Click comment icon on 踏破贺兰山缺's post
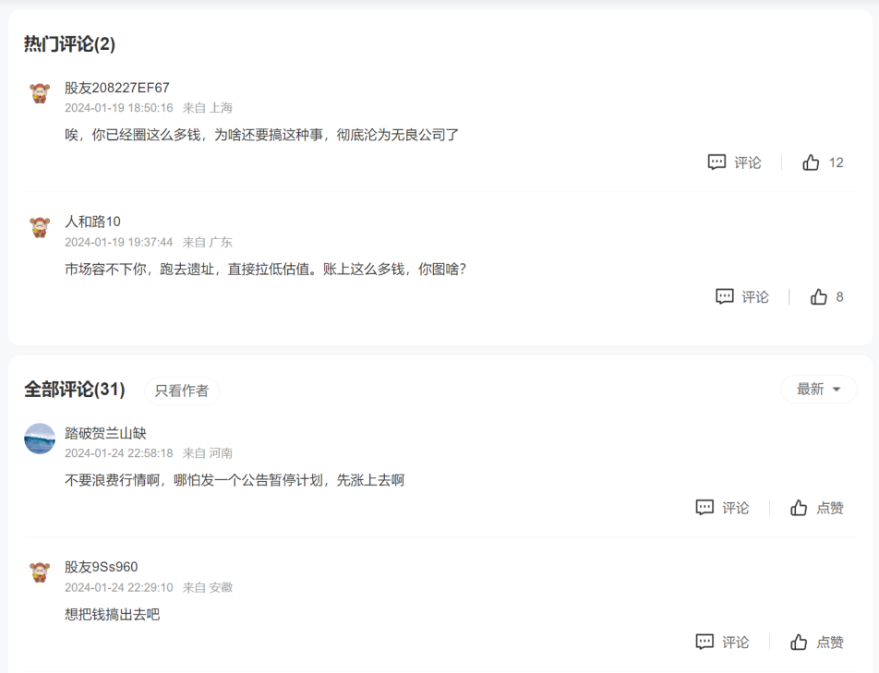 pos(704,508)
